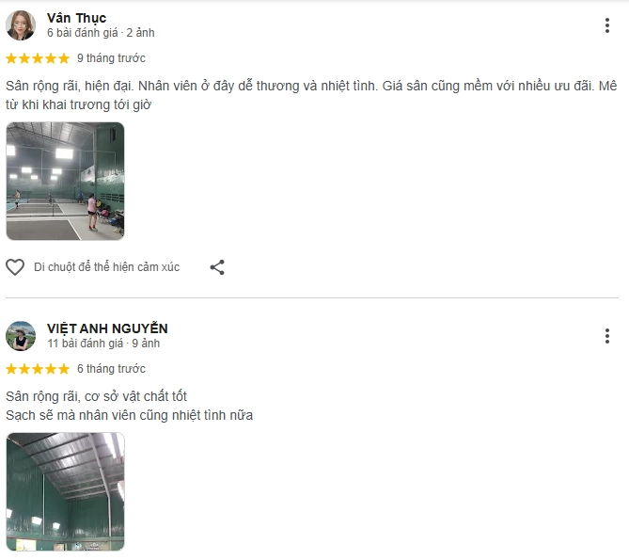Click the review text starting "Sân rộng rãi, hiện đại"

[311, 95]
